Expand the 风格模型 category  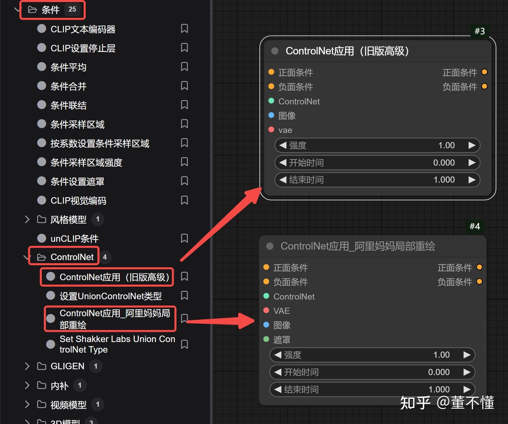27,219
